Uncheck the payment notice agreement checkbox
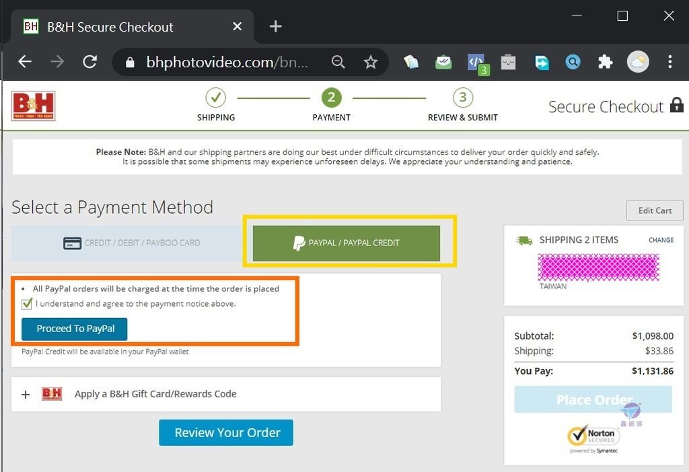The width and height of the screenshot is (689, 472). click(27, 303)
